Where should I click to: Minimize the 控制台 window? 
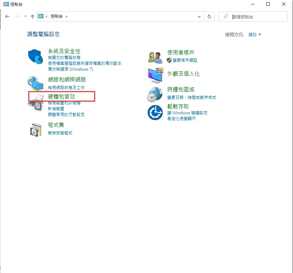(253, 4)
